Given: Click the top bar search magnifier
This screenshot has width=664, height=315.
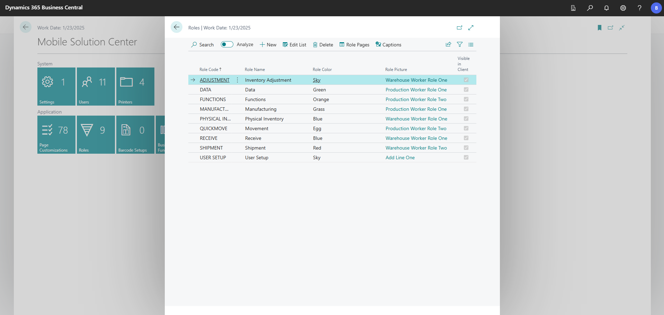Looking at the screenshot, I should (x=590, y=8).
